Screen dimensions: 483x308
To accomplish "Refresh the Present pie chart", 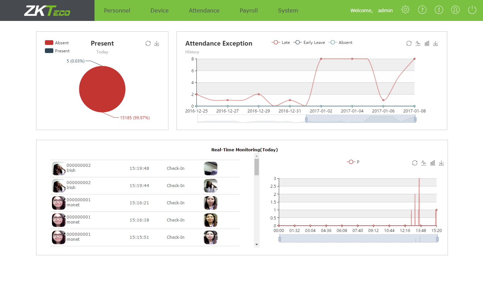I will click(x=148, y=44).
